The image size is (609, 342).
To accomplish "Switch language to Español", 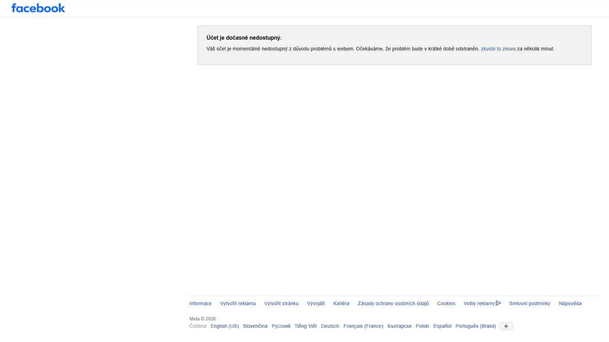I will (443, 326).
